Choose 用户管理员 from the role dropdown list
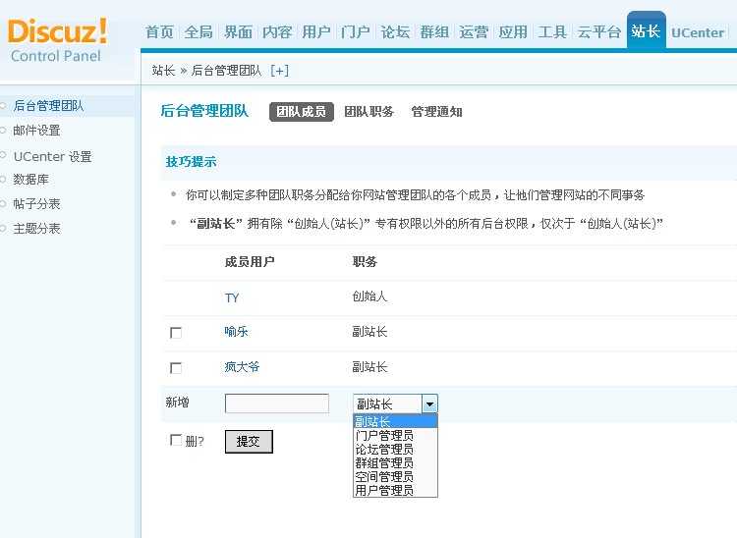This screenshot has height=538, width=737. tap(395, 490)
